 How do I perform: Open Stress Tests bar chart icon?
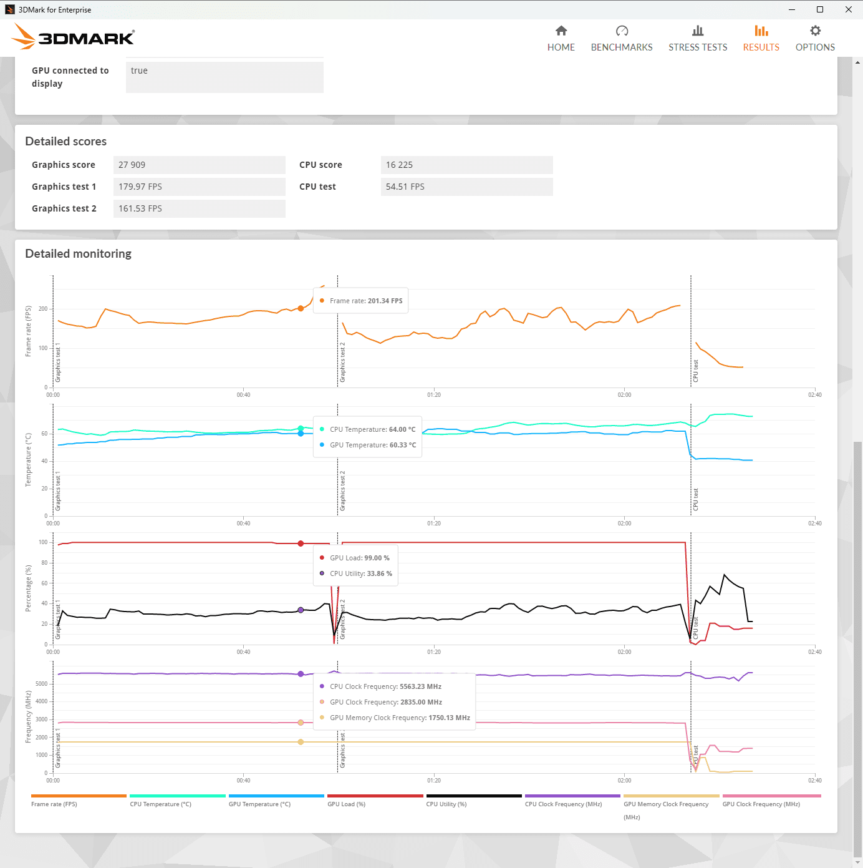(698, 31)
